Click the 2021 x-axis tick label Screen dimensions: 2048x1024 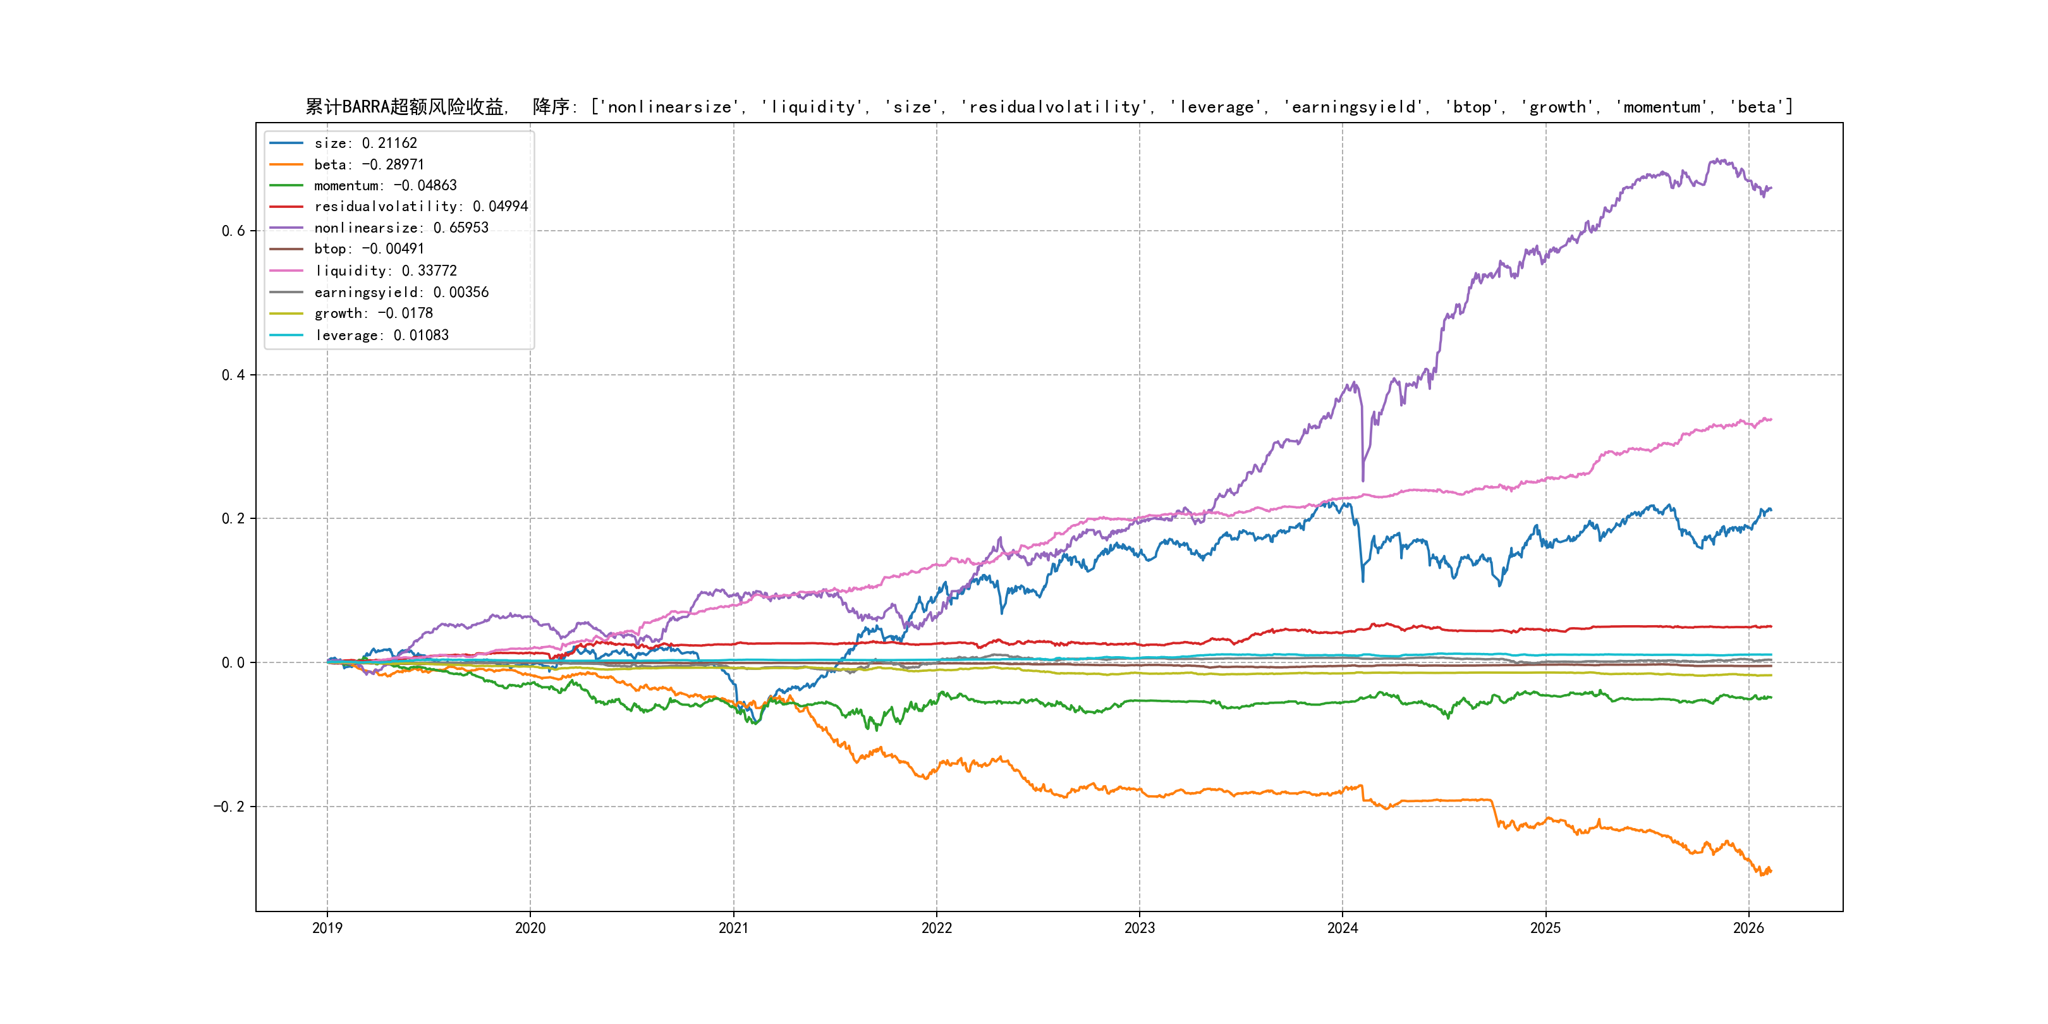733,928
